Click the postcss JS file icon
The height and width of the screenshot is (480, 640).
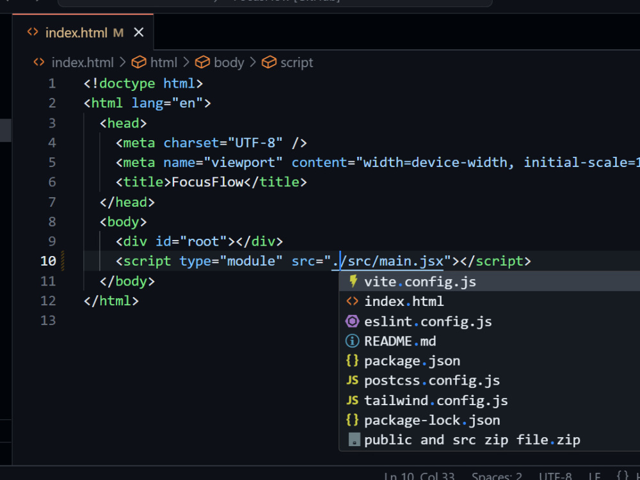(352, 380)
